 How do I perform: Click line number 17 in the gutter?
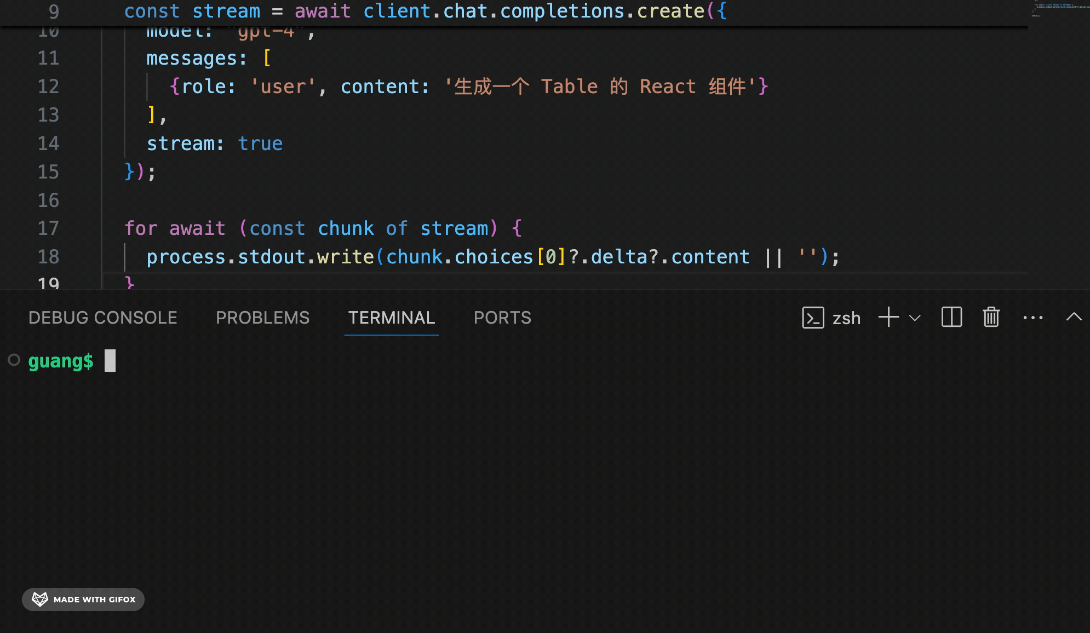click(x=48, y=228)
